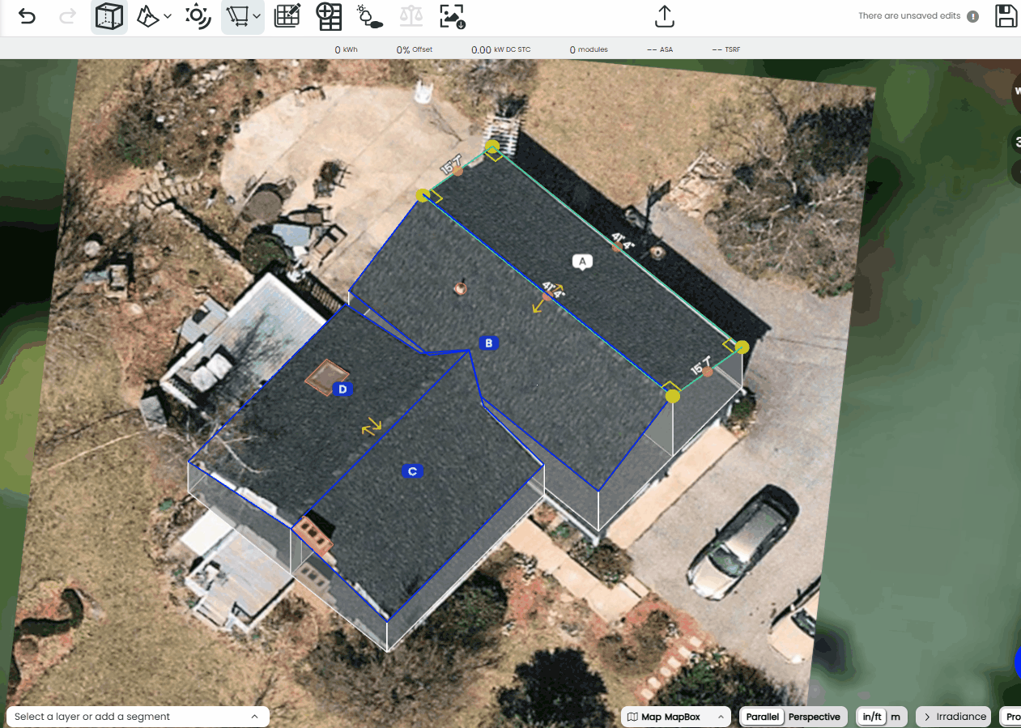Switch to Perspective view mode
The image size is (1021, 728).
point(814,717)
